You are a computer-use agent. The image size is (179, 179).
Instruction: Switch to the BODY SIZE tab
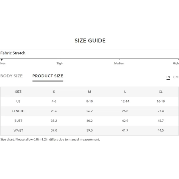pyautogui.click(x=12, y=76)
